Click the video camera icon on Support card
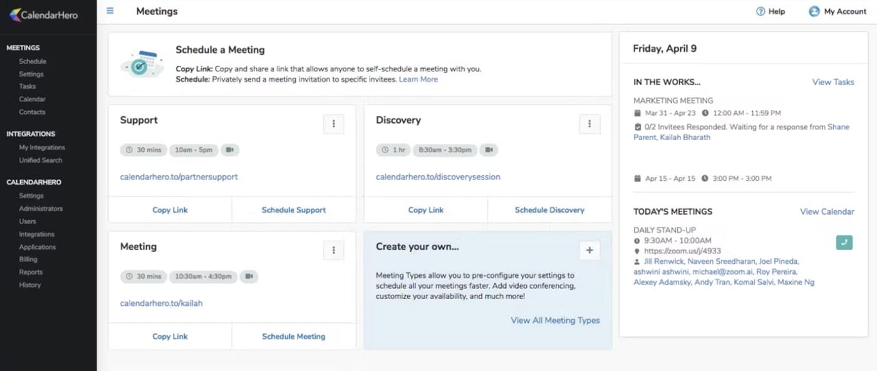The height and width of the screenshot is (371, 877). [x=230, y=150]
